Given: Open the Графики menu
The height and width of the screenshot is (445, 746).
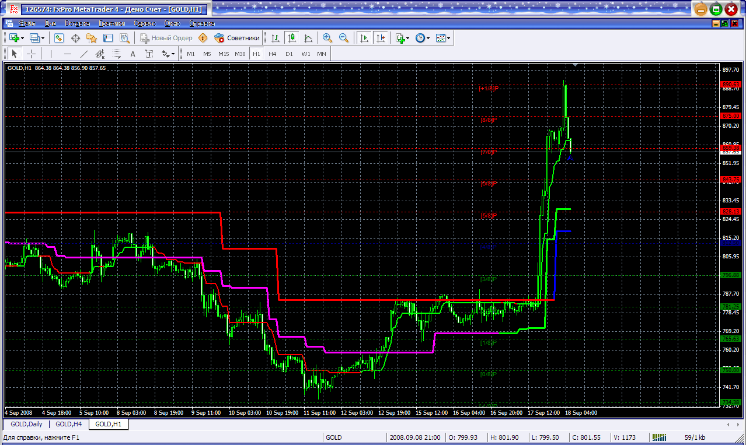Looking at the screenshot, I should click(x=112, y=23).
